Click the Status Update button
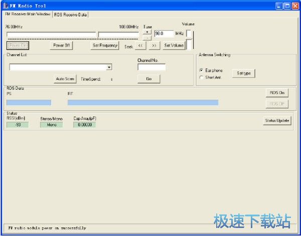The width and height of the screenshot is (301, 236). (277, 120)
